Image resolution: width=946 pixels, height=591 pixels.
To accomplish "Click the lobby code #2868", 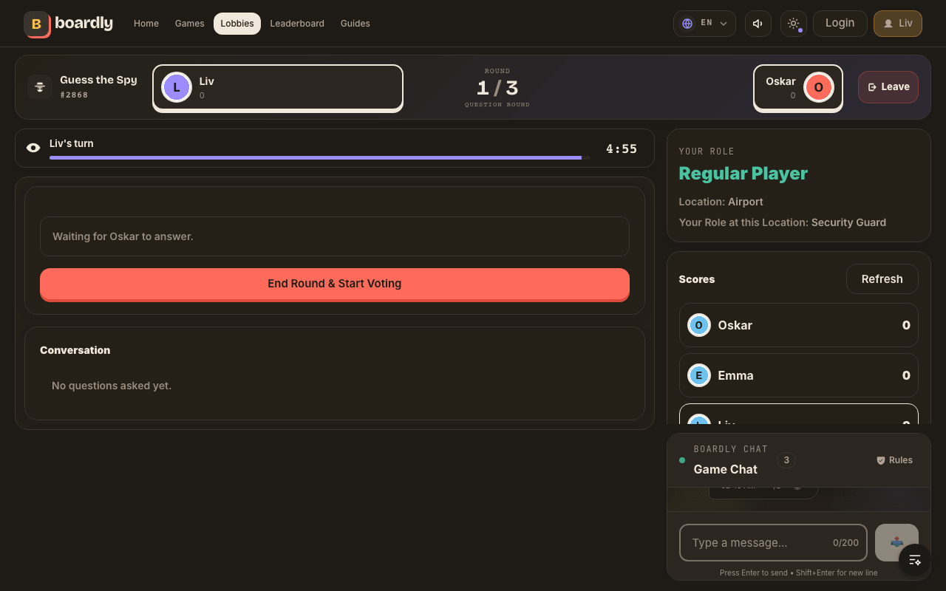I will pyautogui.click(x=74, y=95).
